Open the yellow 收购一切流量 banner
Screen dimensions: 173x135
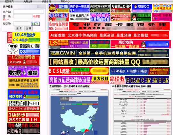(x=162, y=8)
